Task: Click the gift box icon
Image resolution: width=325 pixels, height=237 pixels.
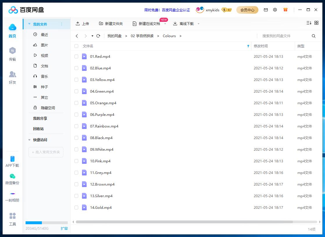Action: pyautogui.click(x=285, y=10)
